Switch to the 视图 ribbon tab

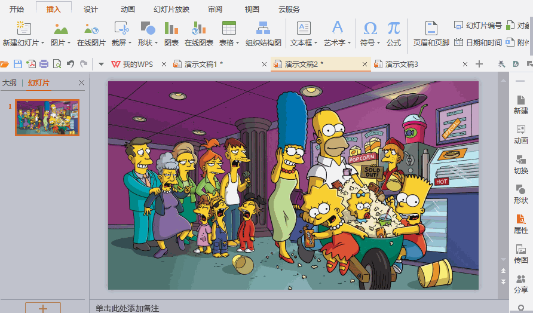point(252,9)
